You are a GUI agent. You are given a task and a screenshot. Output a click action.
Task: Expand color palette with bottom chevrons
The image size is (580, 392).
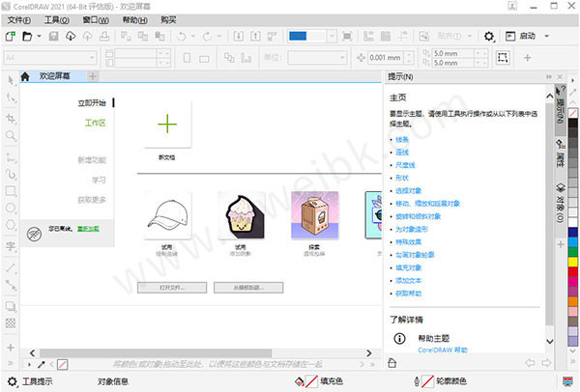tap(573, 360)
